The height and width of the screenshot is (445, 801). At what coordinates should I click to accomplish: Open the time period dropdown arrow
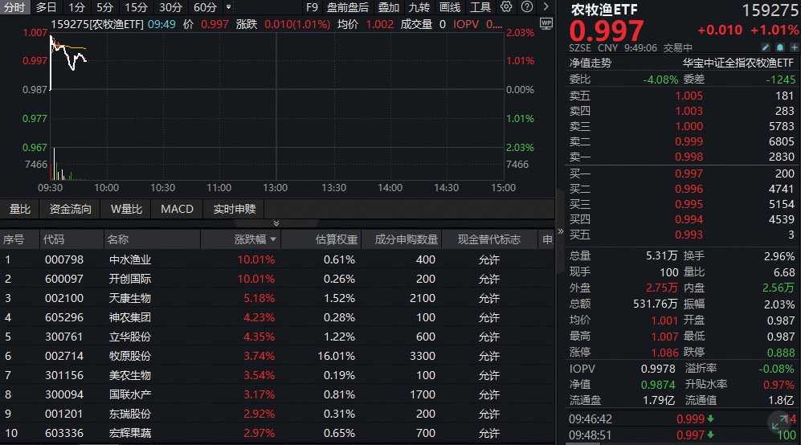(229, 7)
